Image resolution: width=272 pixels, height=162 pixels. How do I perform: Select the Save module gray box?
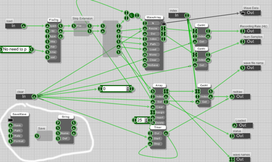coord(45,136)
